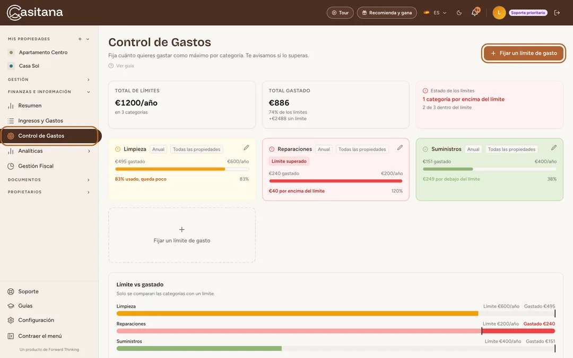Click Reparaciones Todas las propiedades tag
The width and height of the screenshot is (573, 358).
click(x=362, y=149)
